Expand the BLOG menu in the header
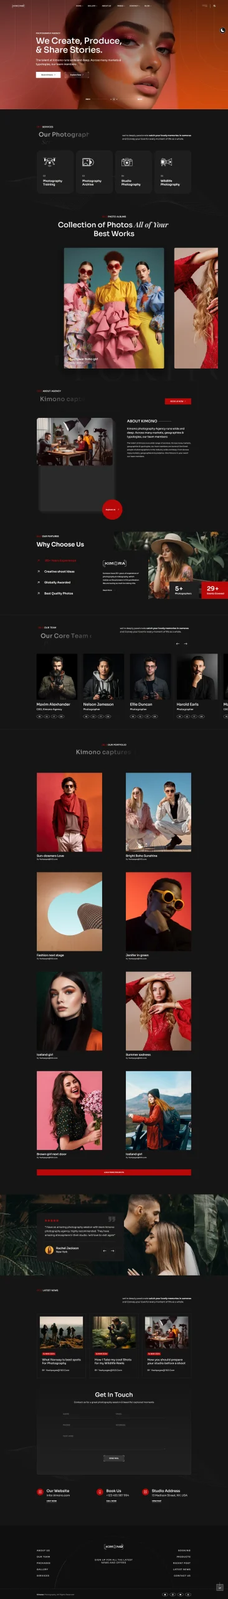228x1599 pixels. tap(148, 6)
